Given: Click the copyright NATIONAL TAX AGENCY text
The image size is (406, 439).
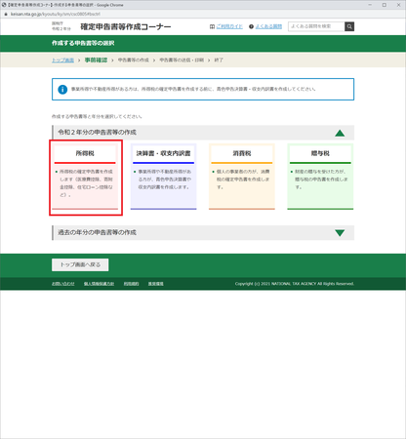Looking at the screenshot, I should 295,284.
